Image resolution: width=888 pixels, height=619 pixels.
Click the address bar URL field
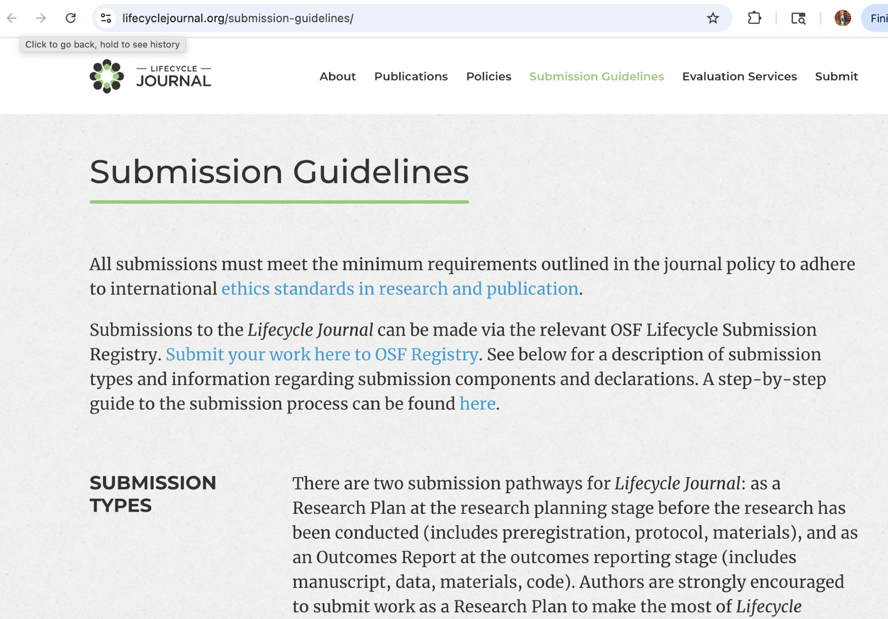pos(400,18)
